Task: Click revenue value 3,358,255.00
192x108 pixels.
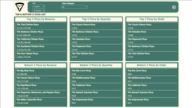Action: (x=24, y=50)
